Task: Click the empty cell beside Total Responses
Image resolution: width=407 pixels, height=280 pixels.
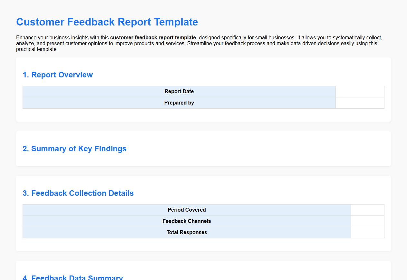Action: click(x=367, y=232)
